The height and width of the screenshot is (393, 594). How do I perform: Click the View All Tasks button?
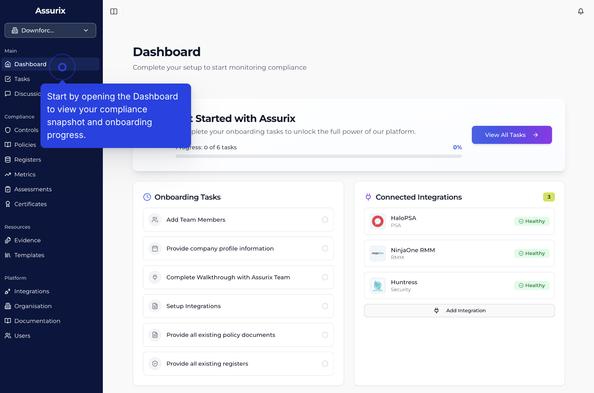click(511, 135)
